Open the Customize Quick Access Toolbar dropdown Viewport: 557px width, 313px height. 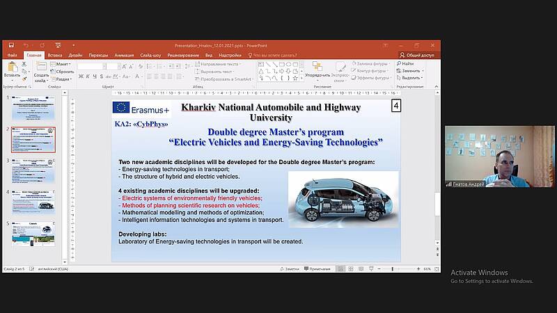coord(74,45)
